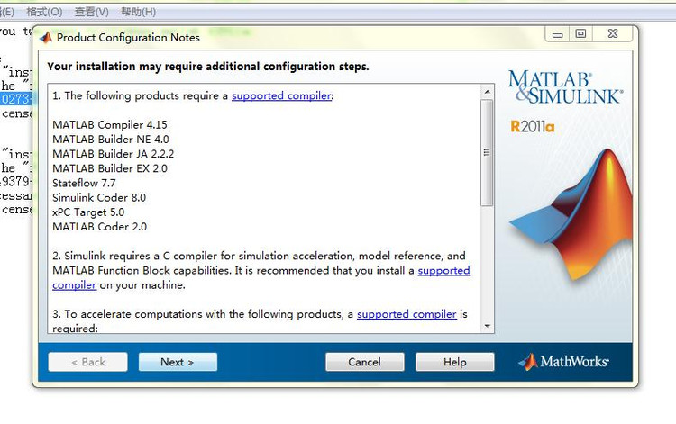This screenshot has width=676, height=424.
Task: Click the Product Configuration Notes title text
Action: (128, 38)
